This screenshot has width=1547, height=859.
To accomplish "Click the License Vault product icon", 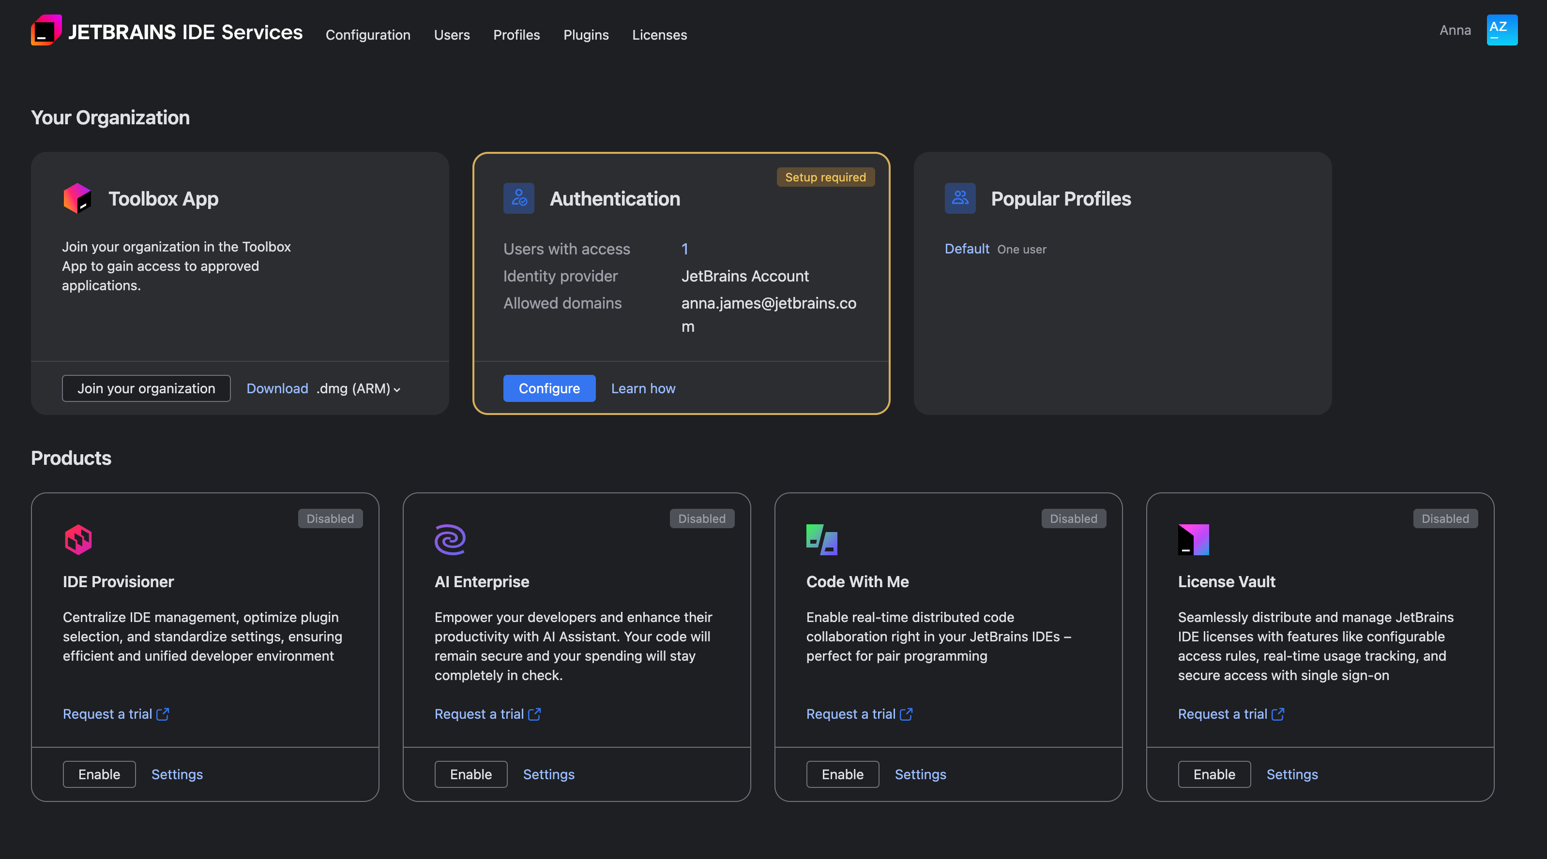I will [x=1192, y=539].
